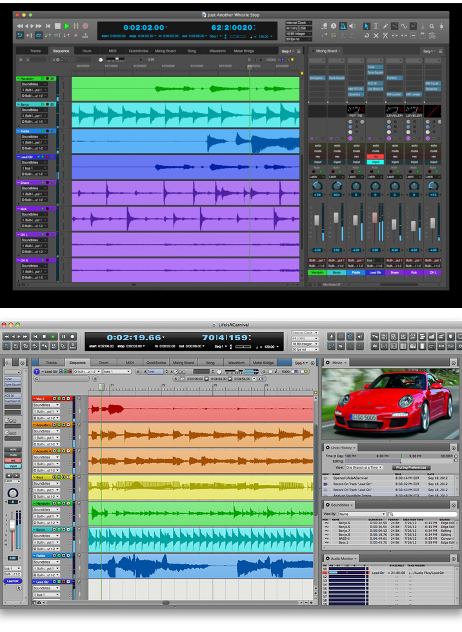Mute the Banjo channel in the Mixing Board
The width and height of the screenshot is (462, 632).
336,151
